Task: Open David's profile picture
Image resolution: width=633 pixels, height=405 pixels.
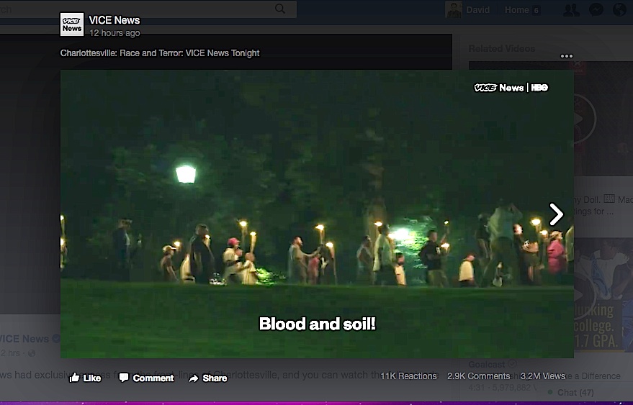Action: click(454, 9)
